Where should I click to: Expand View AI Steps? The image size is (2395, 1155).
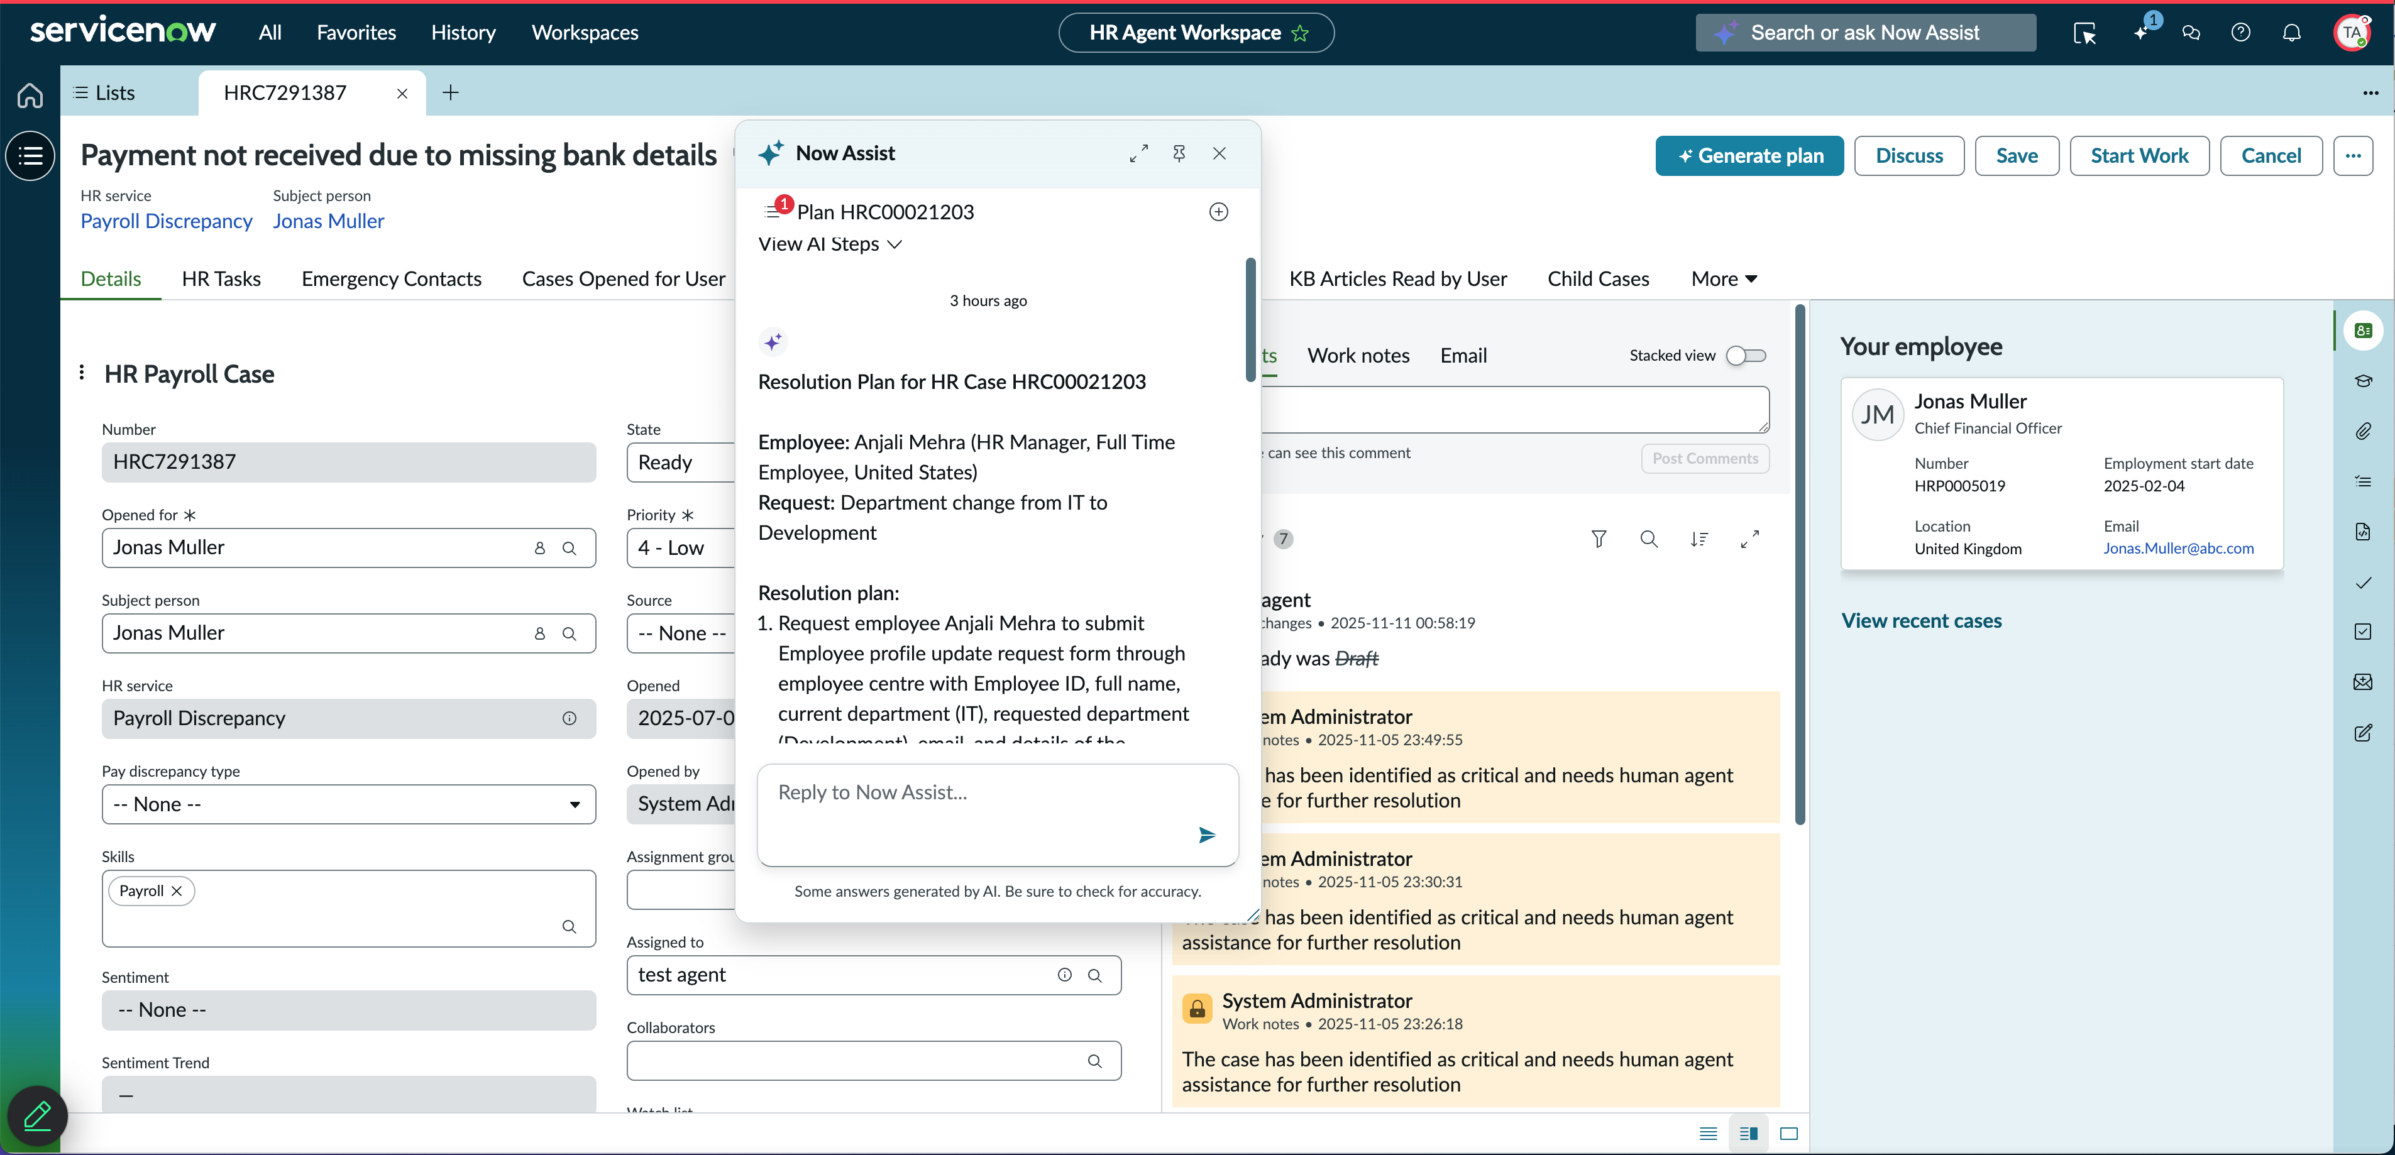(829, 244)
